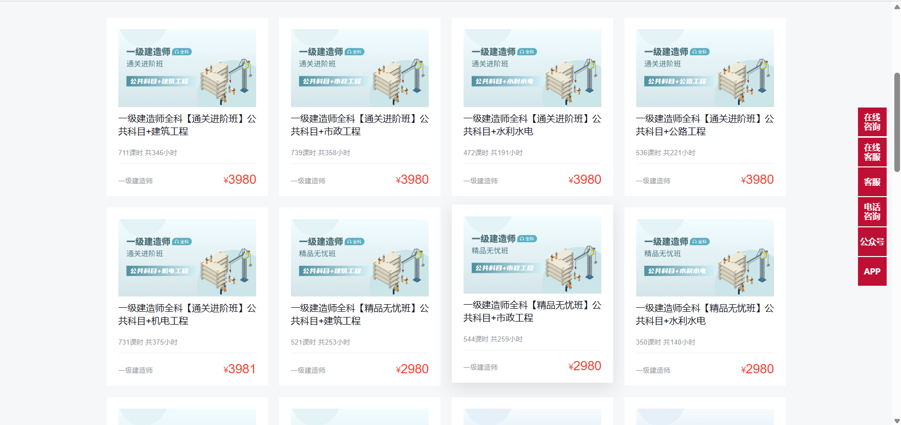This screenshot has width=901, height=425.
Task: Click 739课时 共358小时 text
Action: (x=321, y=153)
